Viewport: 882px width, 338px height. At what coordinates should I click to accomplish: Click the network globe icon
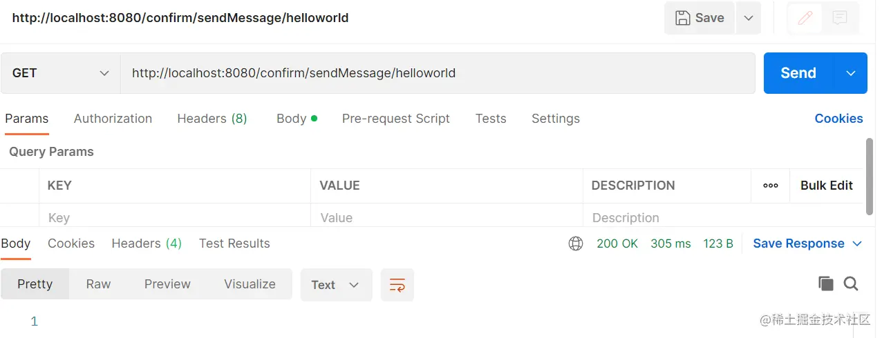[x=576, y=243]
